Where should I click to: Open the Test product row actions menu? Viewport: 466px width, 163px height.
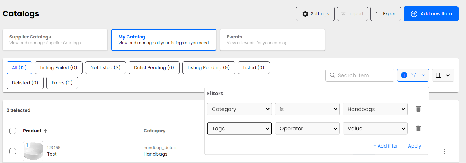click(x=444, y=151)
